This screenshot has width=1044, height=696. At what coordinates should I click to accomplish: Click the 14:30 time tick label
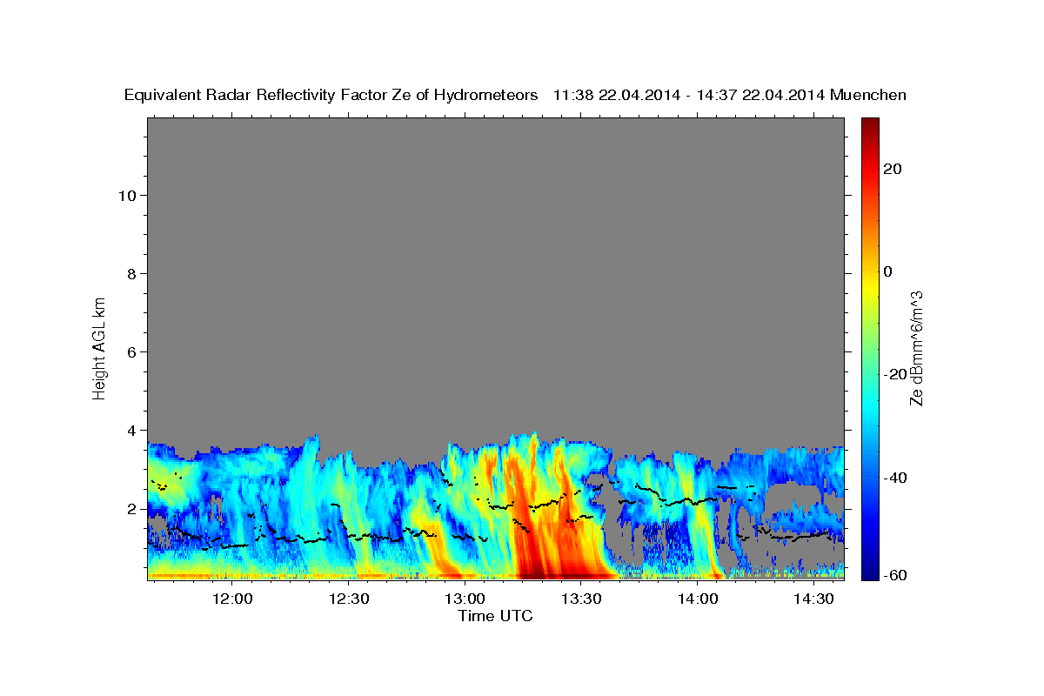tap(813, 599)
